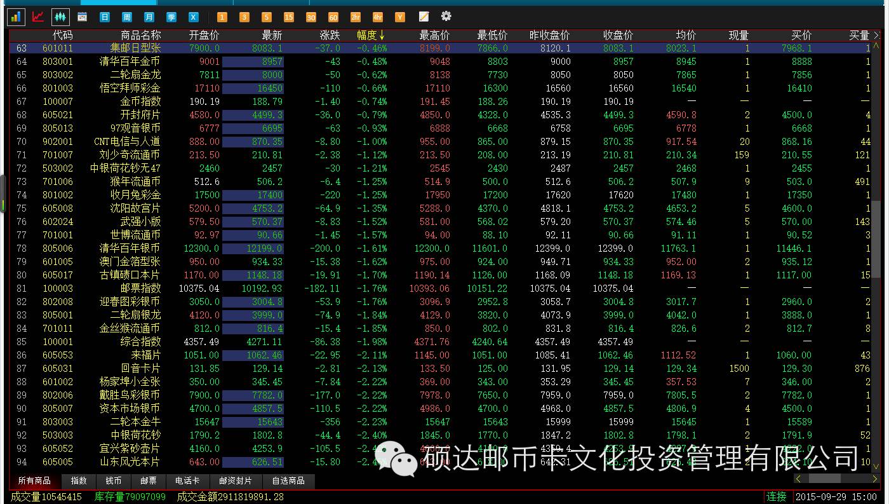This screenshot has width=889, height=504.
Task: Click code 803003 for 二轮本金牛
Action: click(x=58, y=422)
